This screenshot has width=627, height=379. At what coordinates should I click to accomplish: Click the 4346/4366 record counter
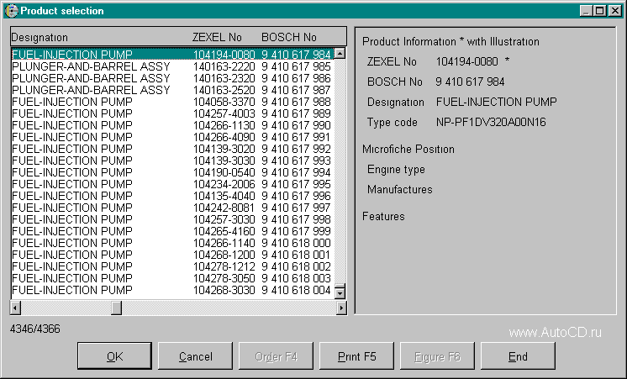point(35,329)
